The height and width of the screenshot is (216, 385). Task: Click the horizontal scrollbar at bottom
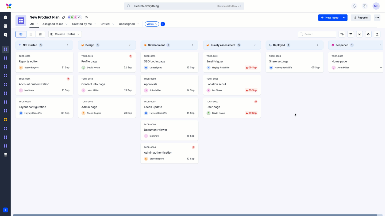[195, 215]
